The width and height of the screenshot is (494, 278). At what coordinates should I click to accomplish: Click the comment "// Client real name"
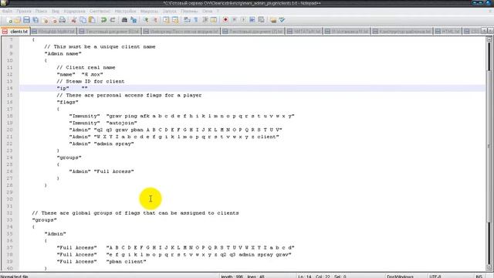coord(86,67)
